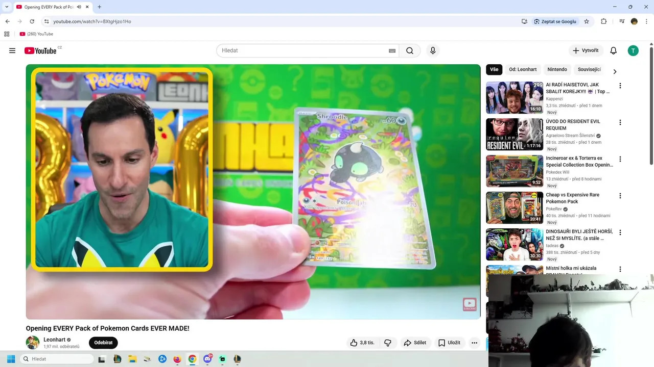Dislike the video with thumbs down
The height and width of the screenshot is (367, 654).
click(388, 343)
